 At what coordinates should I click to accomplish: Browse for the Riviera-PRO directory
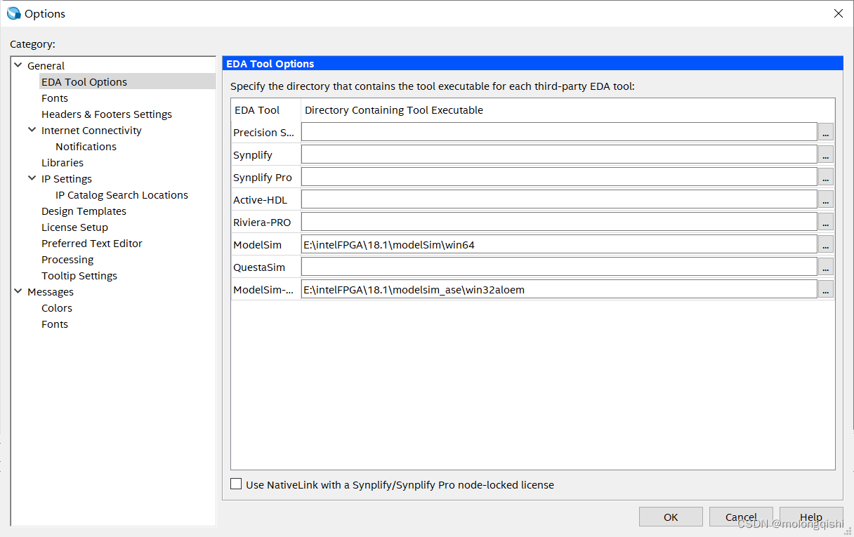tap(826, 222)
